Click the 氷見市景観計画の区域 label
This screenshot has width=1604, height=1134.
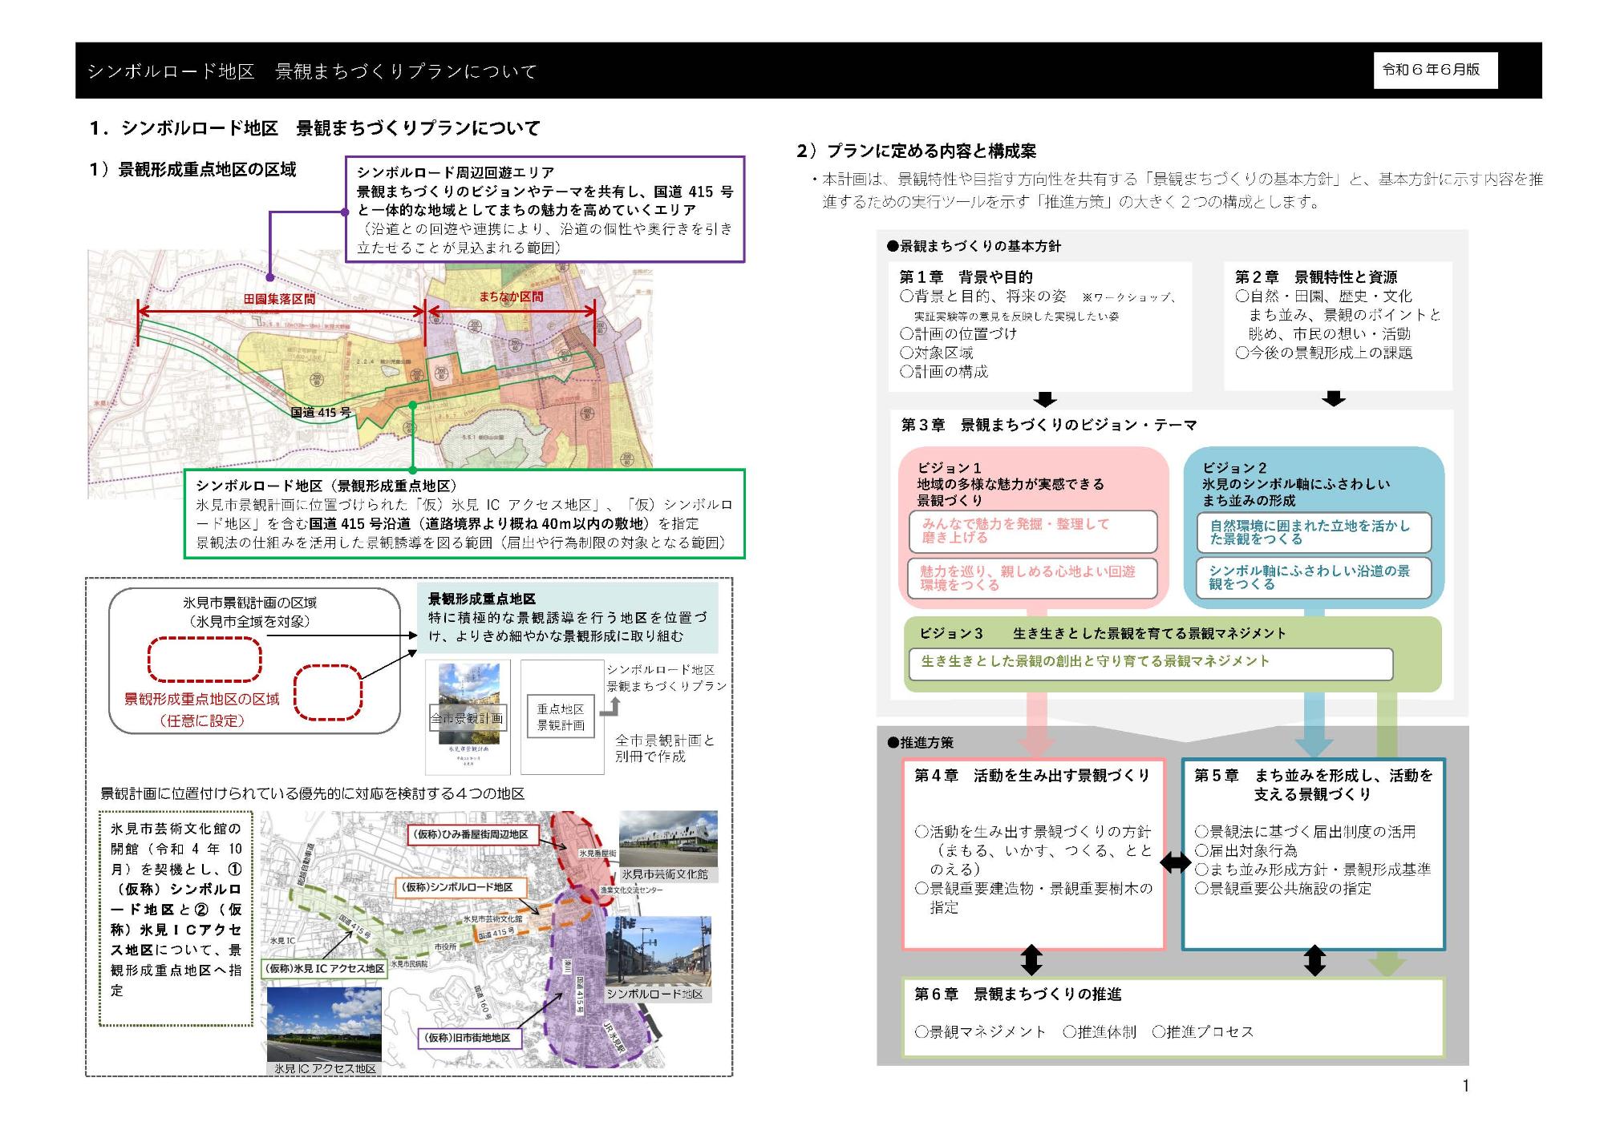(x=249, y=603)
